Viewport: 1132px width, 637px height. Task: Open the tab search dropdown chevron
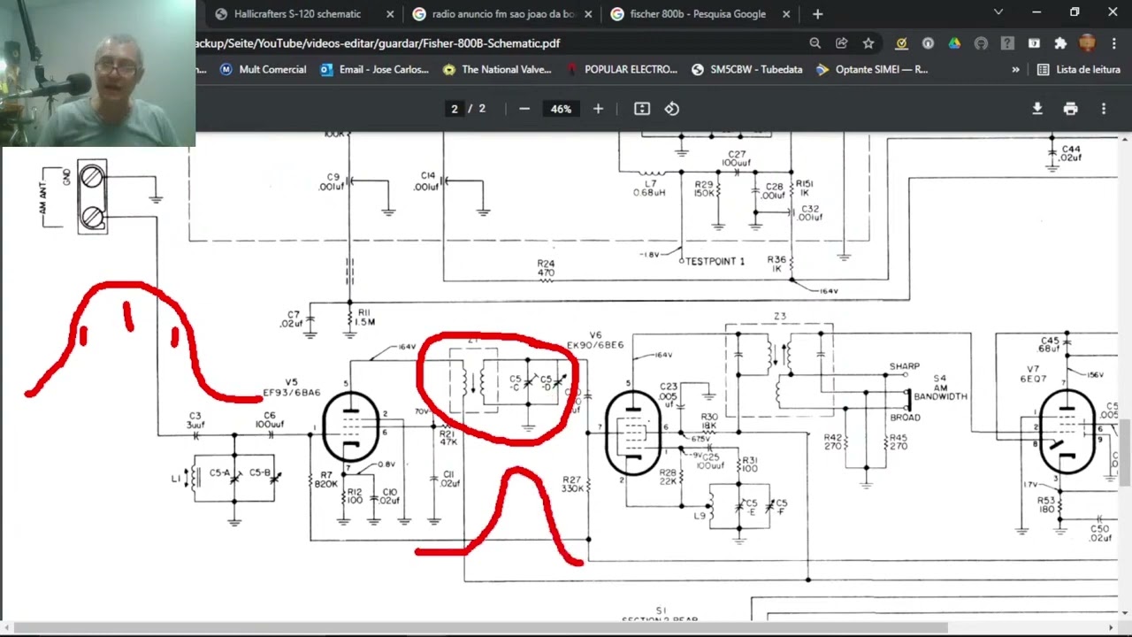coord(998,12)
